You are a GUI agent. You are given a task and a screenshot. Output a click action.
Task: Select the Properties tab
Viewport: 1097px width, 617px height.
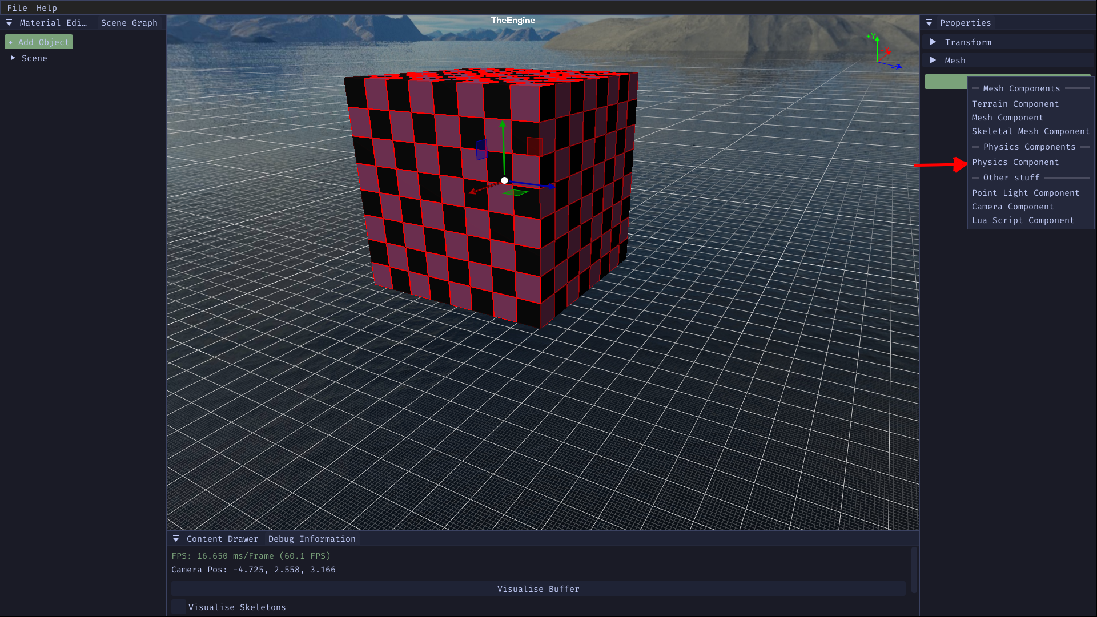pyautogui.click(x=965, y=23)
